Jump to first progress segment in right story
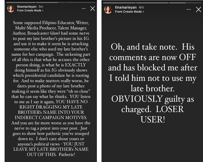The width and height of the screenshot is (203, 162). pyautogui.click(x=119, y=3)
